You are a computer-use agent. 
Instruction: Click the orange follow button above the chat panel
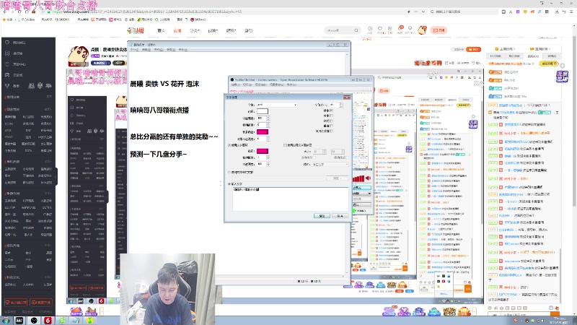[x=473, y=49]
